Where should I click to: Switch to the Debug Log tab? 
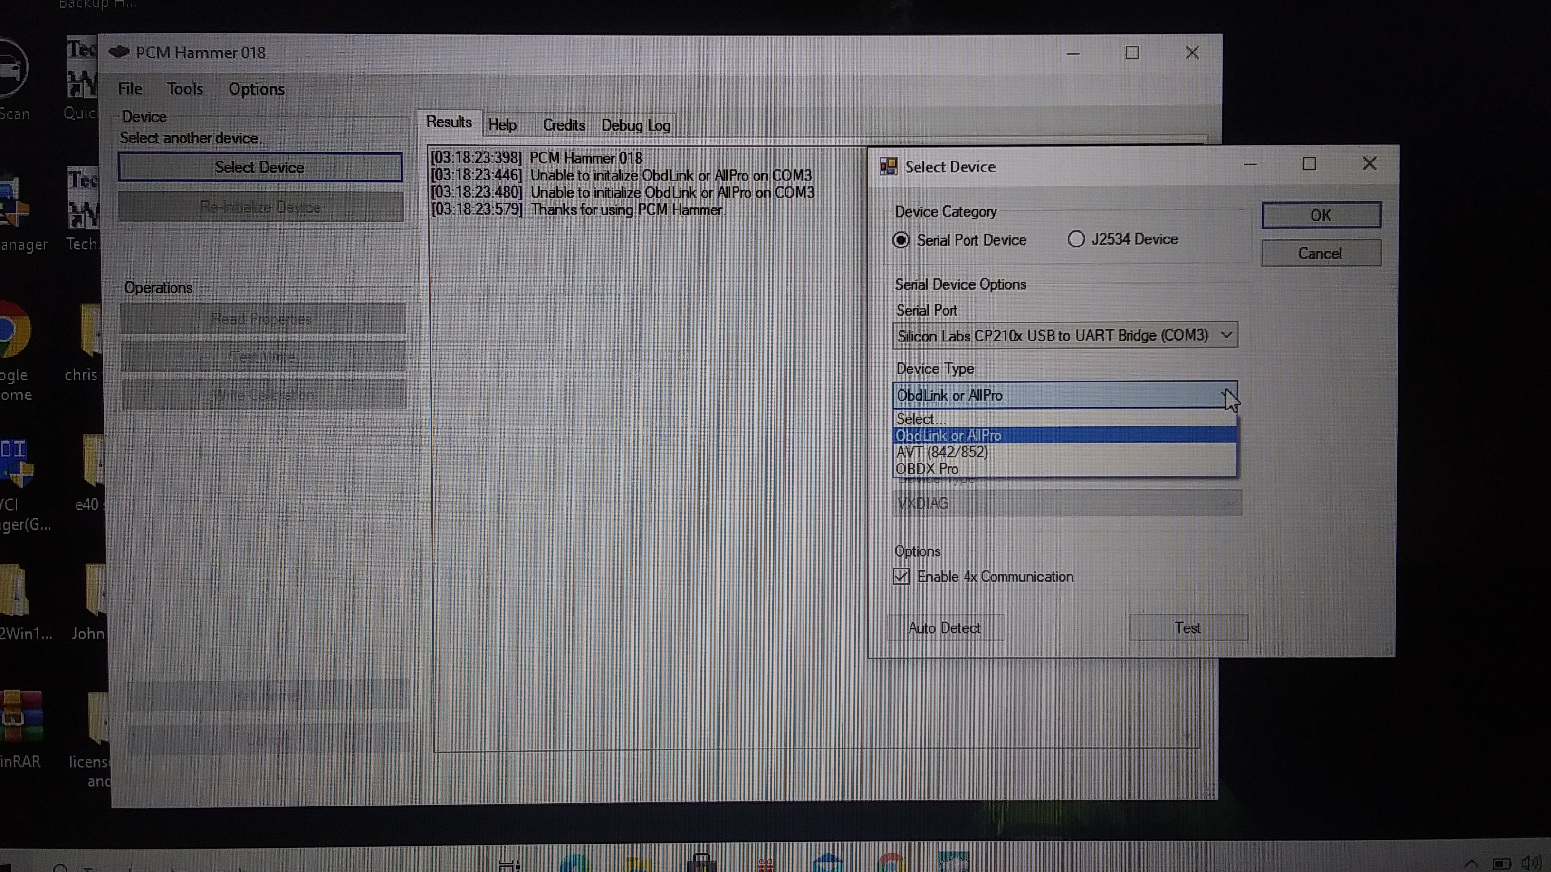[x=636, y=126]
